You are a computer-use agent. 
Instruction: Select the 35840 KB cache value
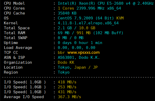(x=67, y=13)
